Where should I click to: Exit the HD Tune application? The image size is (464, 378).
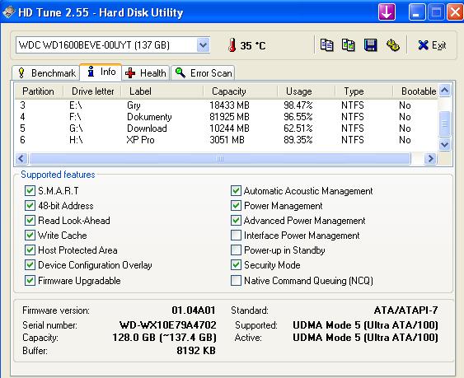[x=432, y=45]
